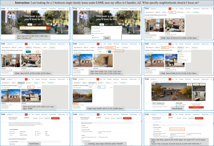This screenshot has width=214, height=146.
Task: Click the Home Highlights heading
Action: pyautogui.click(x=14, y=129)
